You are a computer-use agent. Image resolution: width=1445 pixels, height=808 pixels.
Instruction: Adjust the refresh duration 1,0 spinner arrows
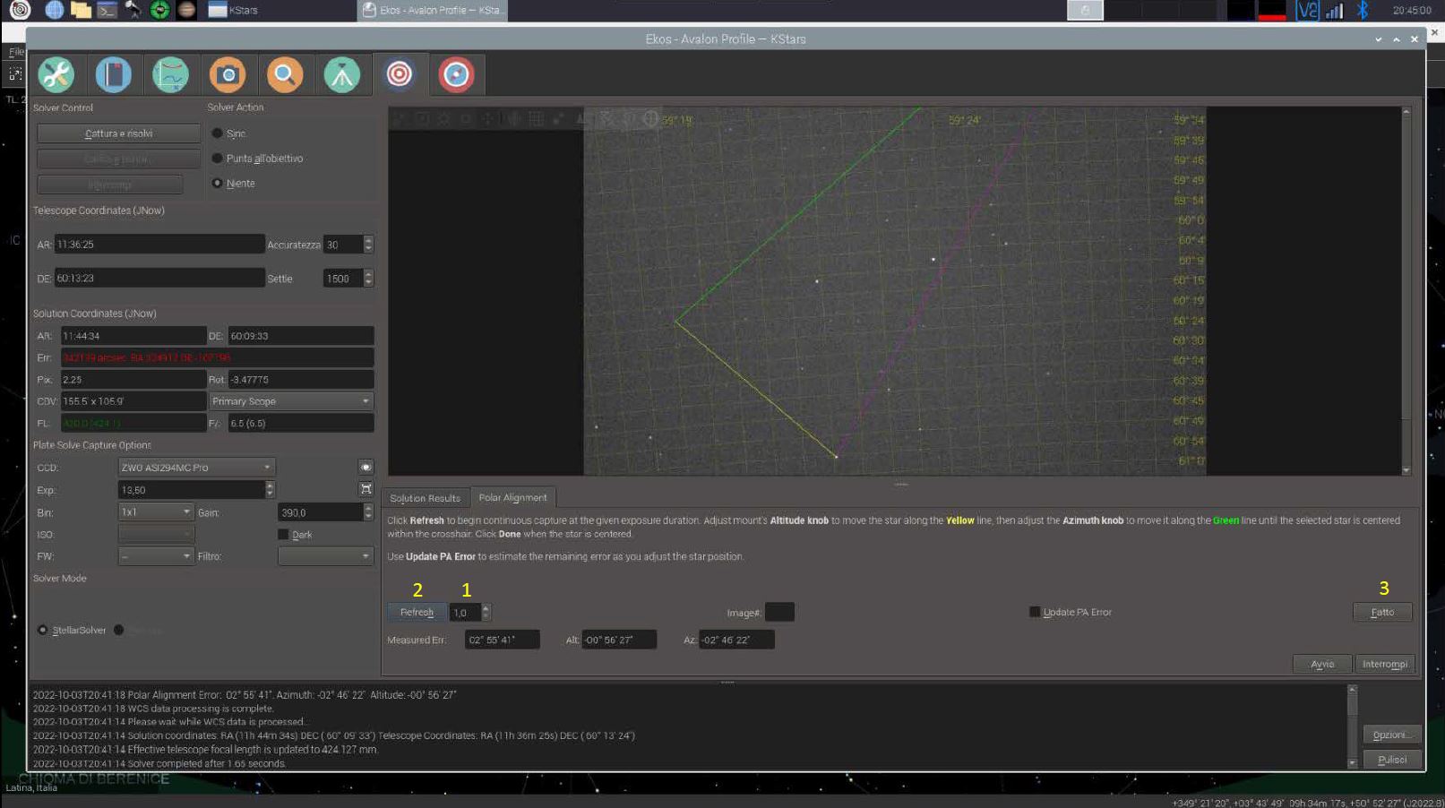(486, 613)
